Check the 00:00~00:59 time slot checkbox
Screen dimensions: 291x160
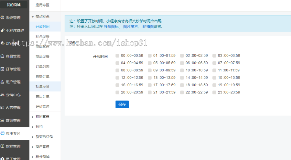point(117,56)
